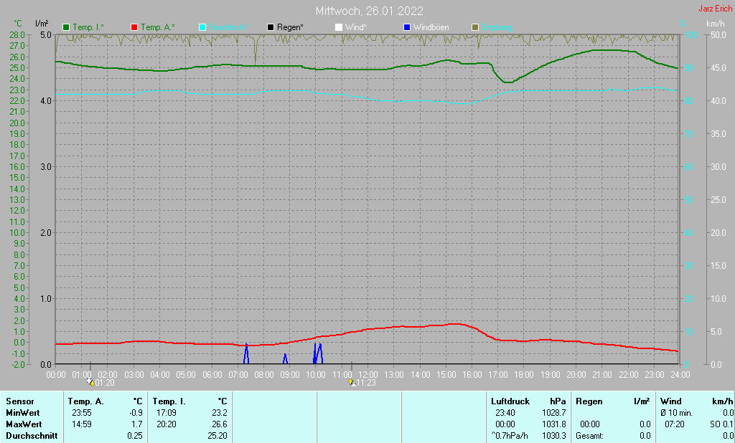Click the '-2.0' temperature axis value

[17, 364]
